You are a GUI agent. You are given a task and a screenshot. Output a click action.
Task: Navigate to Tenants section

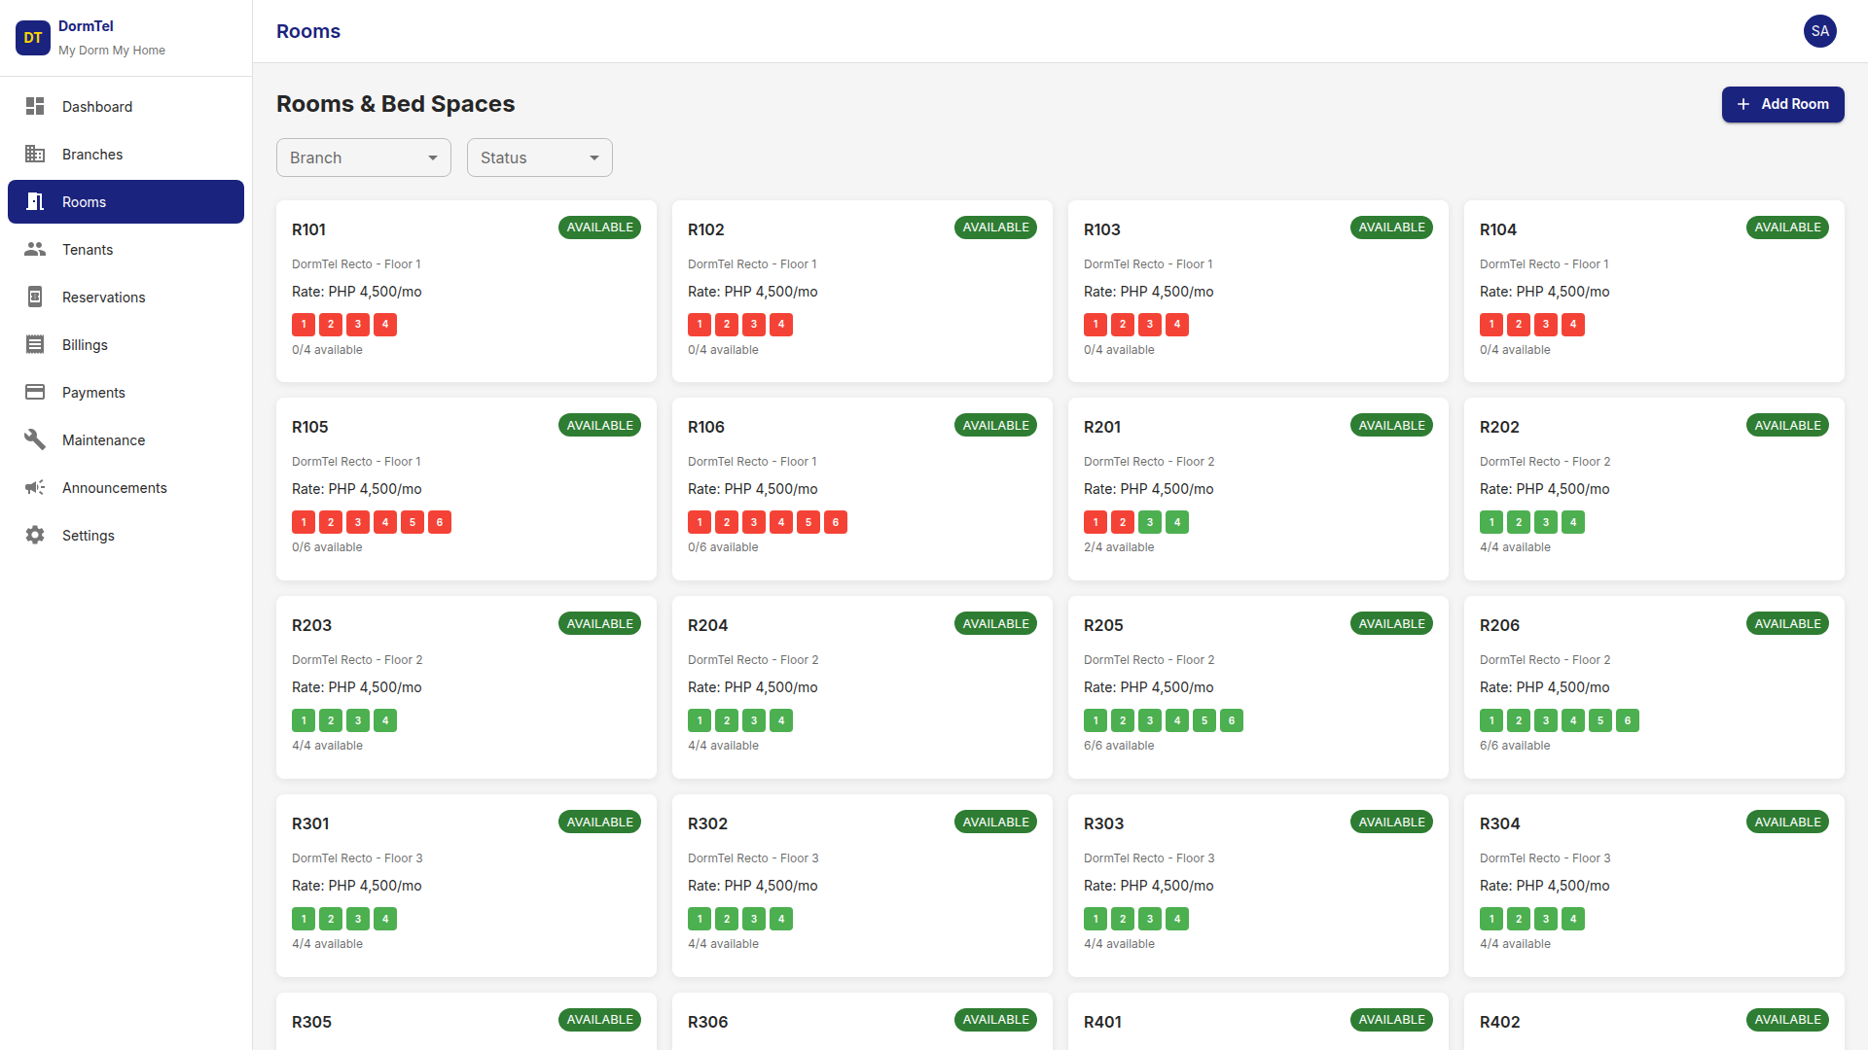[126, 249]
